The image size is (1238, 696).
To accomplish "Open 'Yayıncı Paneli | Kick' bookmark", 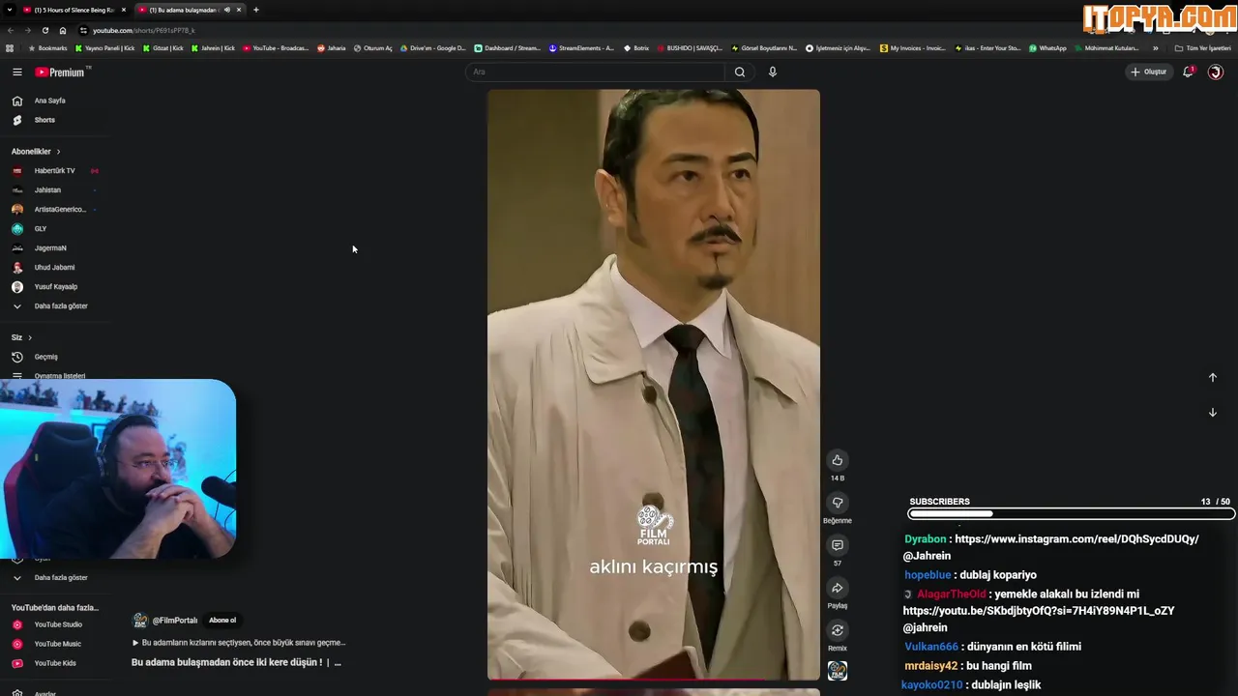I will (105, 48).
